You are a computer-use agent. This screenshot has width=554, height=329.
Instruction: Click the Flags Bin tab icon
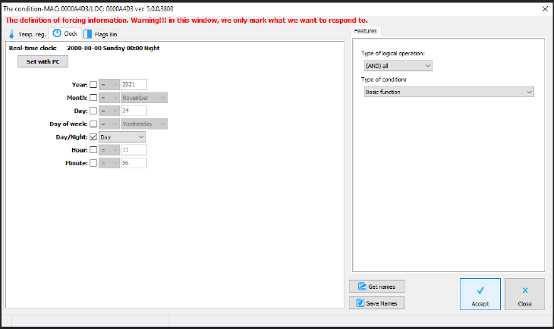87,34
